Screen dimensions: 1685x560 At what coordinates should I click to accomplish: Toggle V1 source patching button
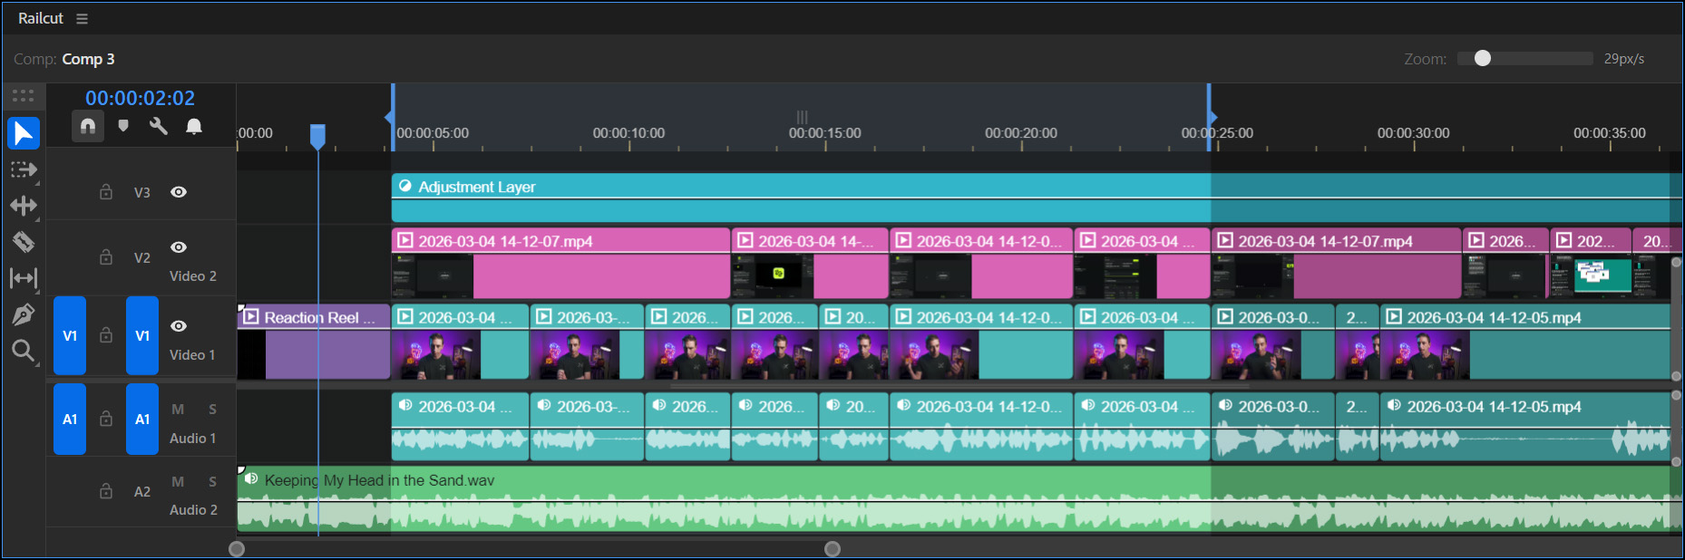[x=70, y=335]
